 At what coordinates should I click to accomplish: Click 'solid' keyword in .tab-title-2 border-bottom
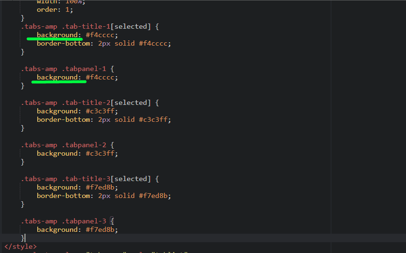[124, 119]
